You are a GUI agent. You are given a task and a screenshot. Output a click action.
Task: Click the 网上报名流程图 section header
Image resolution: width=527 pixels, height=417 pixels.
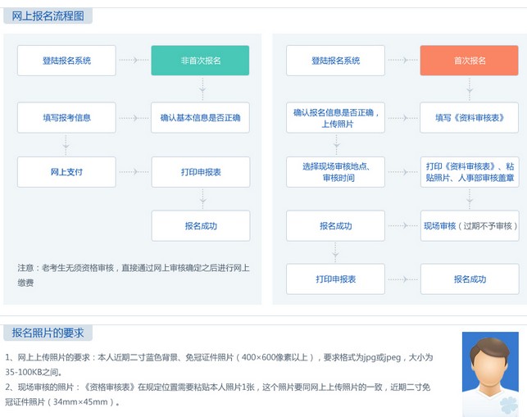coord(47,16)
